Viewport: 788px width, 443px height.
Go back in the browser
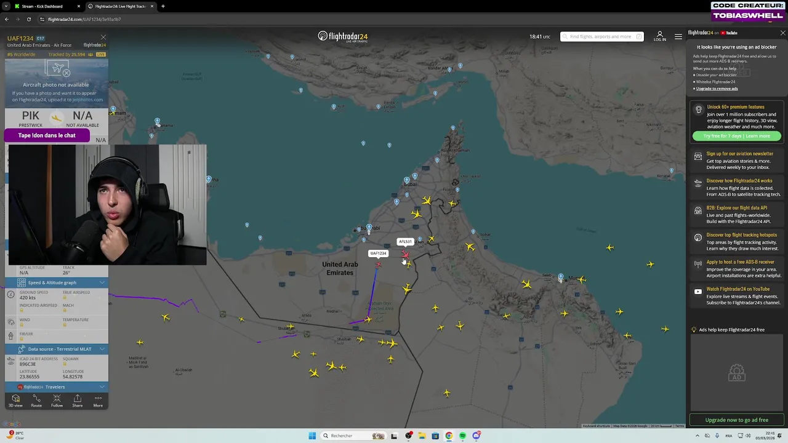tap(6, 19)
